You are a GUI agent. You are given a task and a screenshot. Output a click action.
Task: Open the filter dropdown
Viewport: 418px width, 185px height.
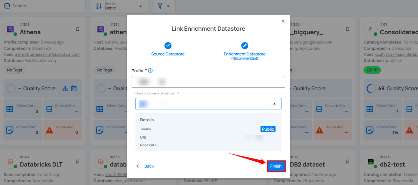(x=164, y=6)
